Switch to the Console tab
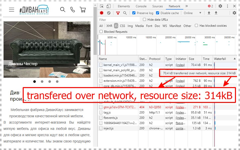Screen dimensions: 240x150 click(141, 6)
